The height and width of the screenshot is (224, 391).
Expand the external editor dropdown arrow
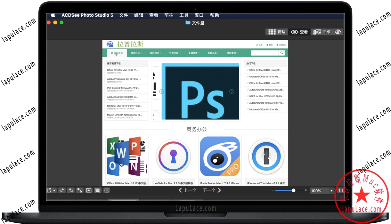54,190
